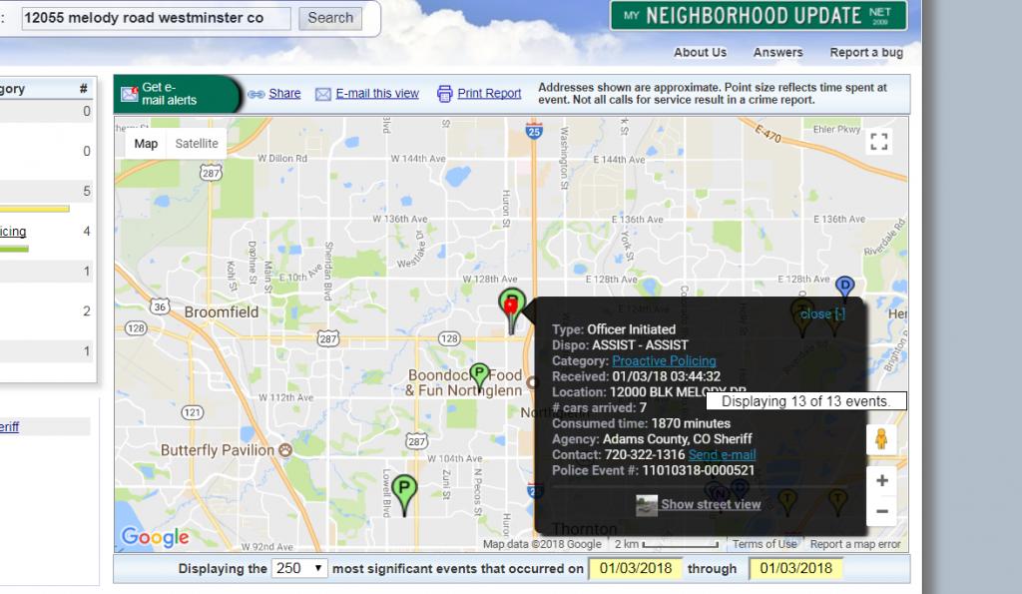Click the Get e-mail alerts envelope icon

[129, 94]
